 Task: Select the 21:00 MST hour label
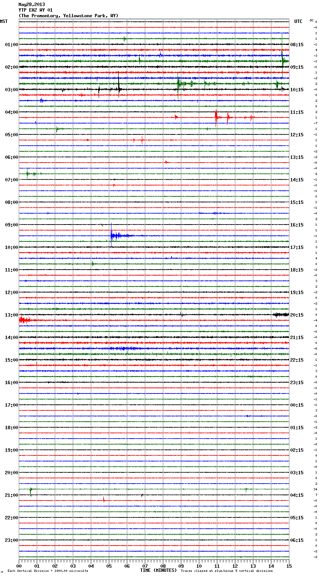pyautogui.click(x=12, y=495)
